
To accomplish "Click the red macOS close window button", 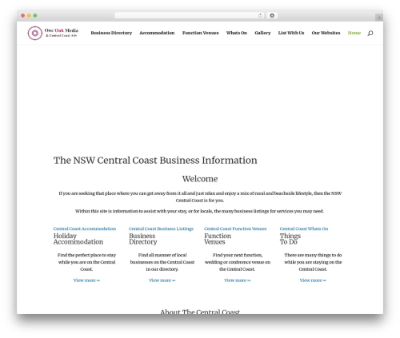I will 23,15.
